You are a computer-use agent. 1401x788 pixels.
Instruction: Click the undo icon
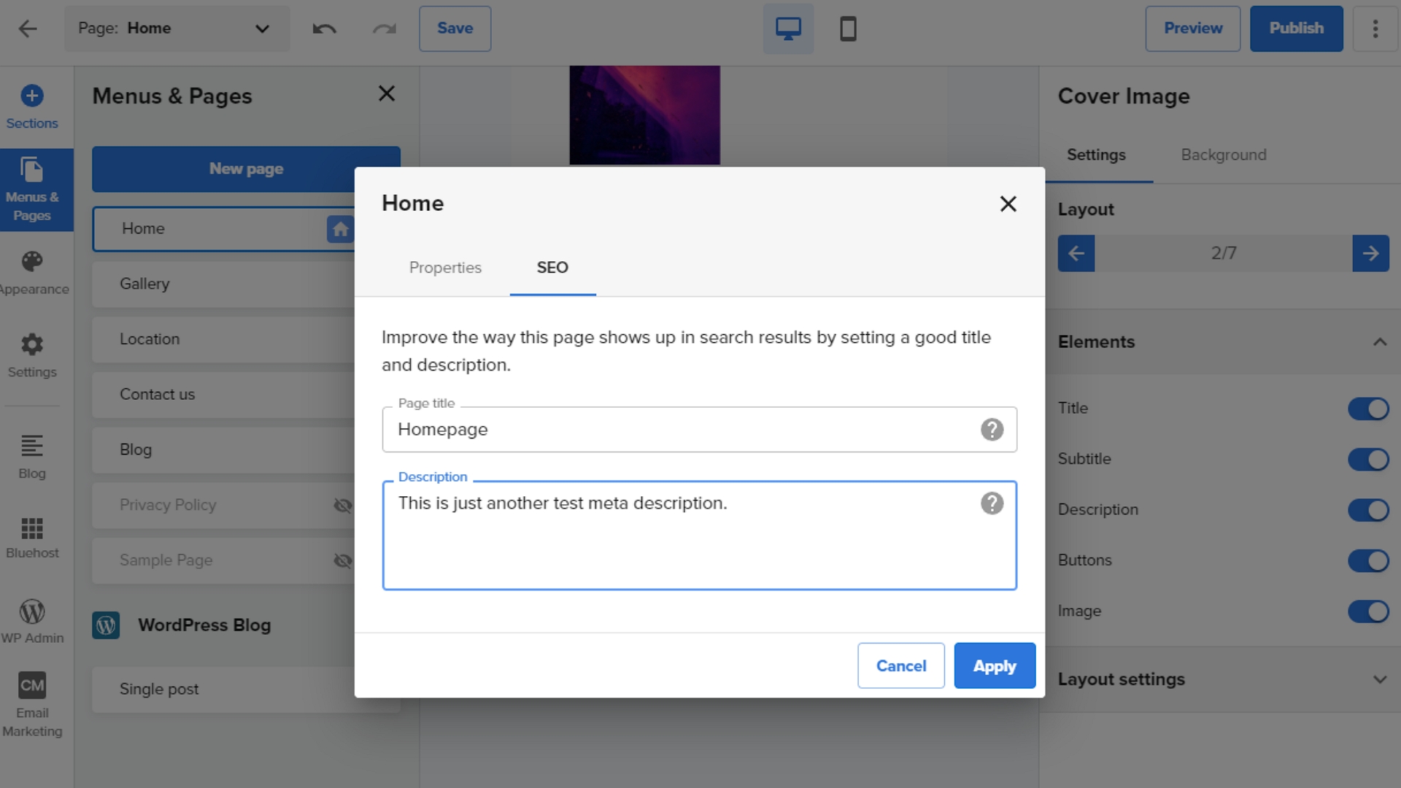tap(324, 28)
